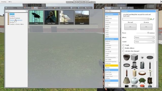Choose the large gray cube thruster model
162x91 pixels.
[x=134, y=57]
